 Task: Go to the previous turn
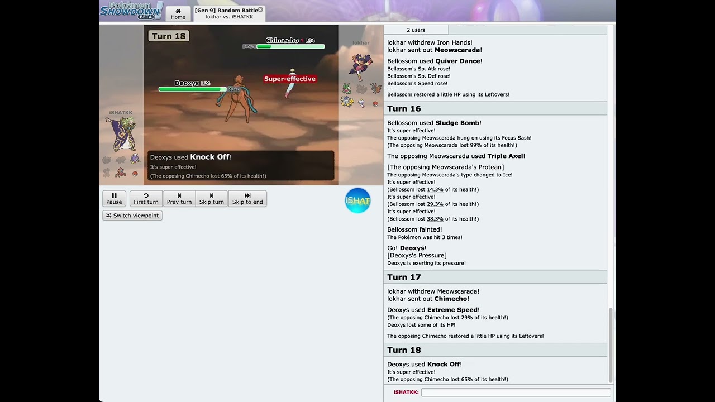click(179, 199)
